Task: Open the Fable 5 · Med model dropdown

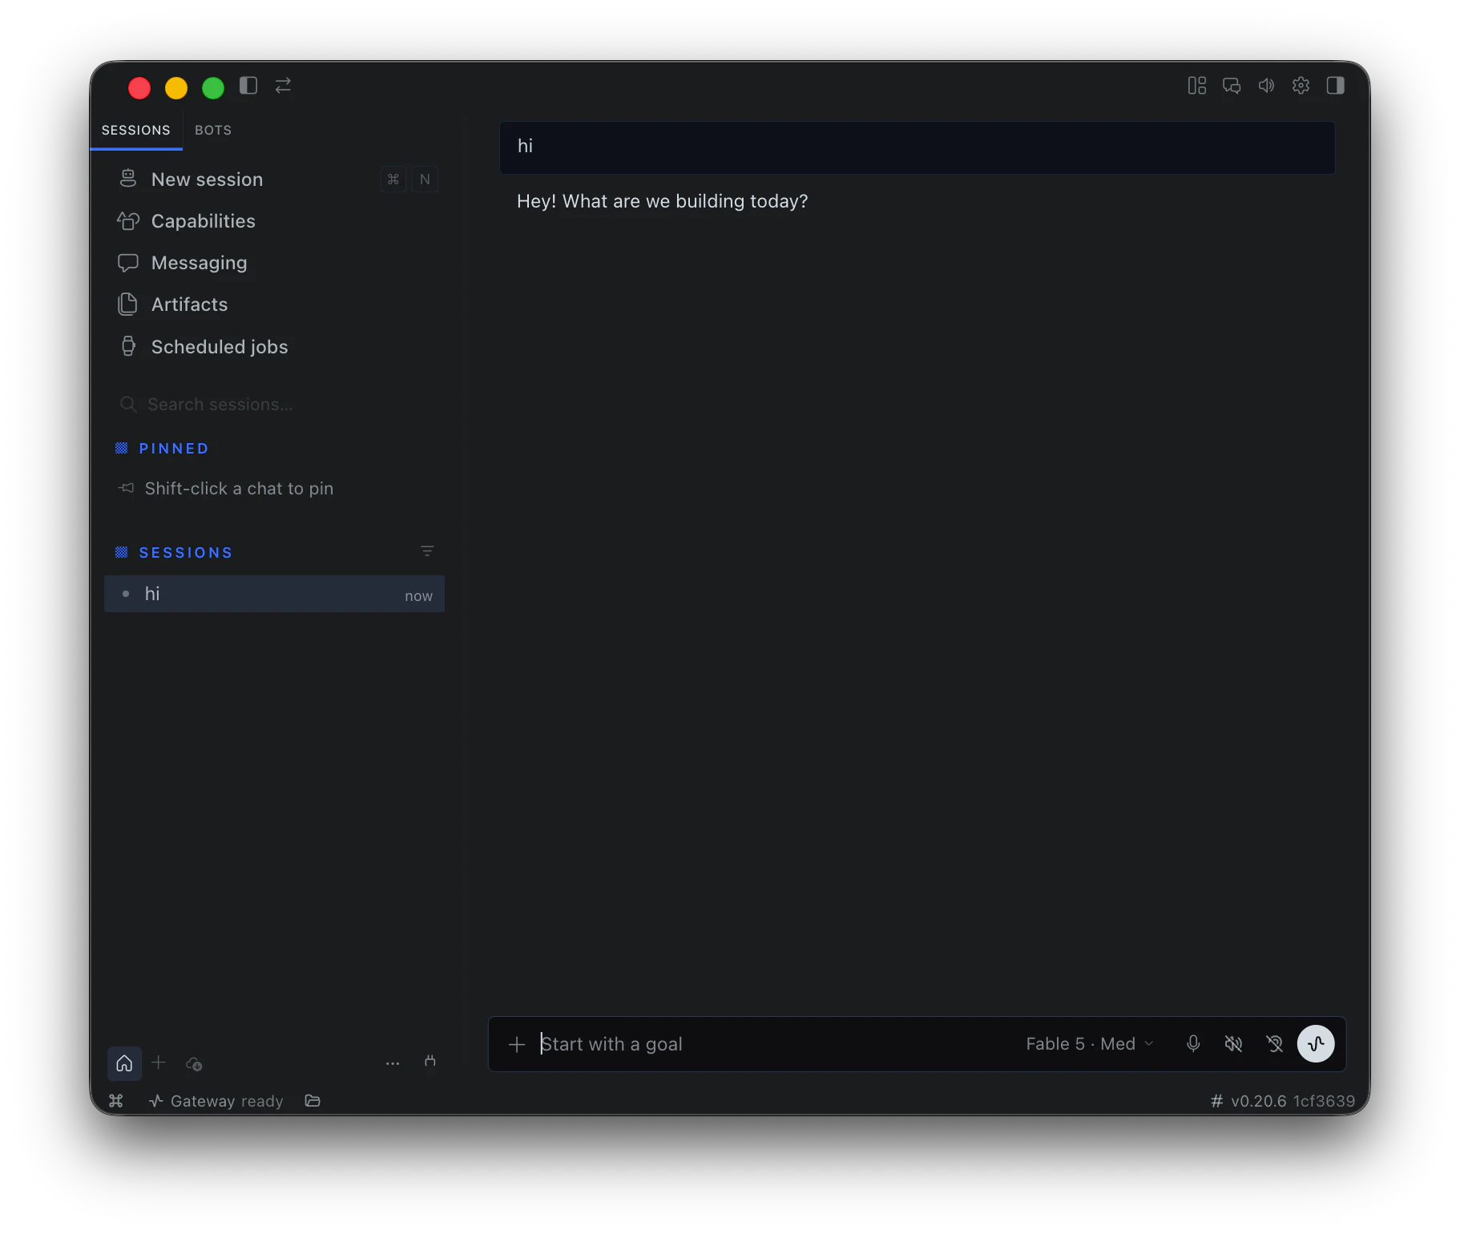Action: click(x=1090, y=1044)
